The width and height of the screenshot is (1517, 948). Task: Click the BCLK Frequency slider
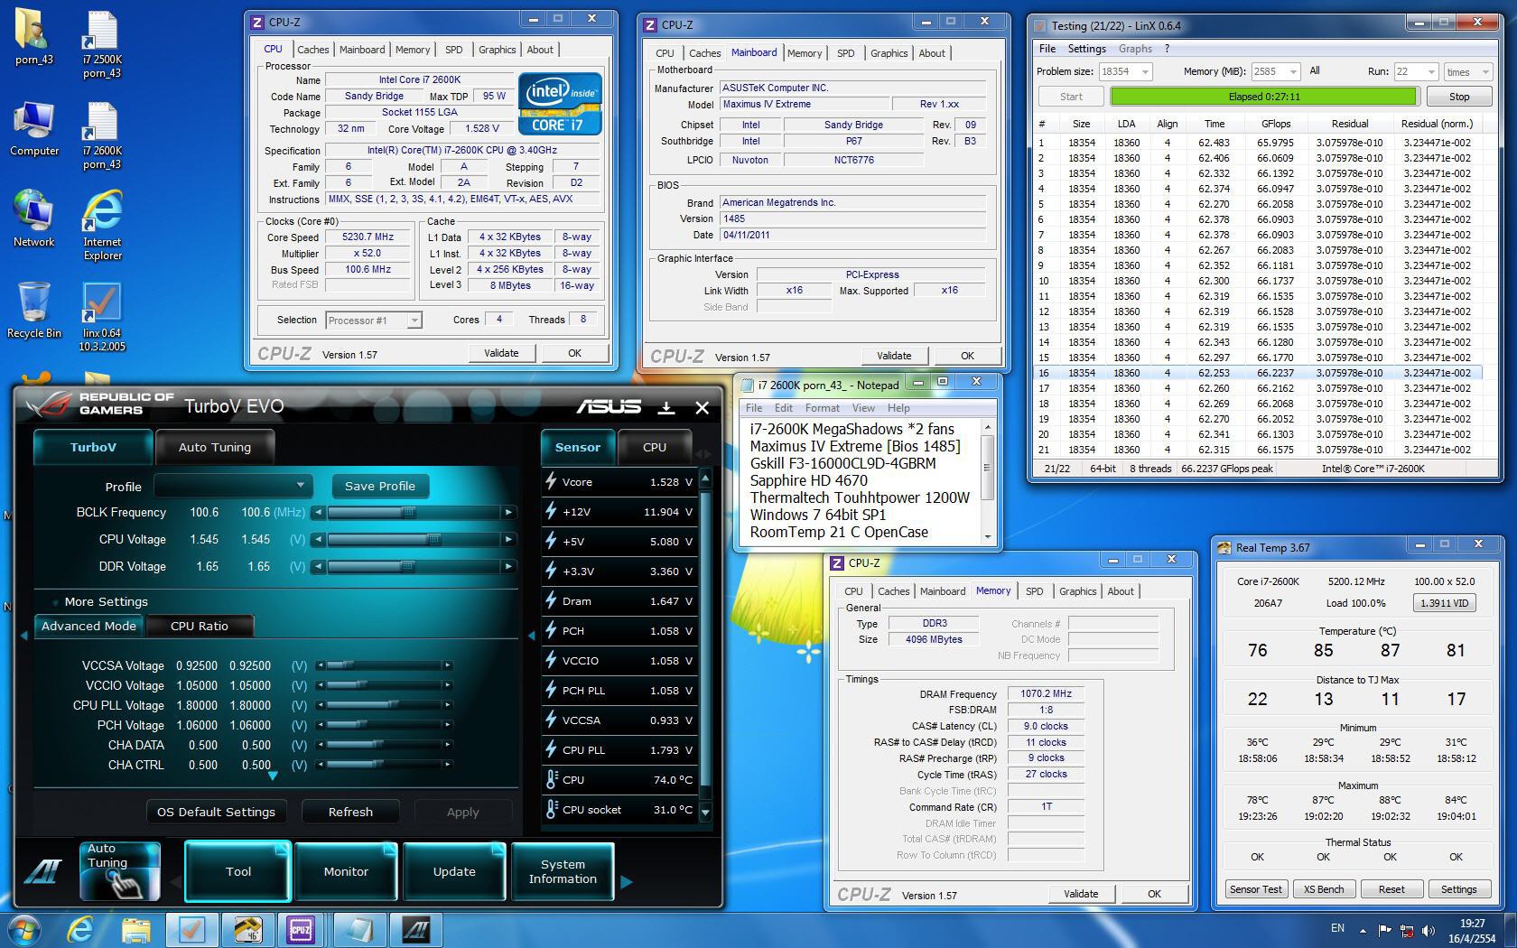coord(414,513)
